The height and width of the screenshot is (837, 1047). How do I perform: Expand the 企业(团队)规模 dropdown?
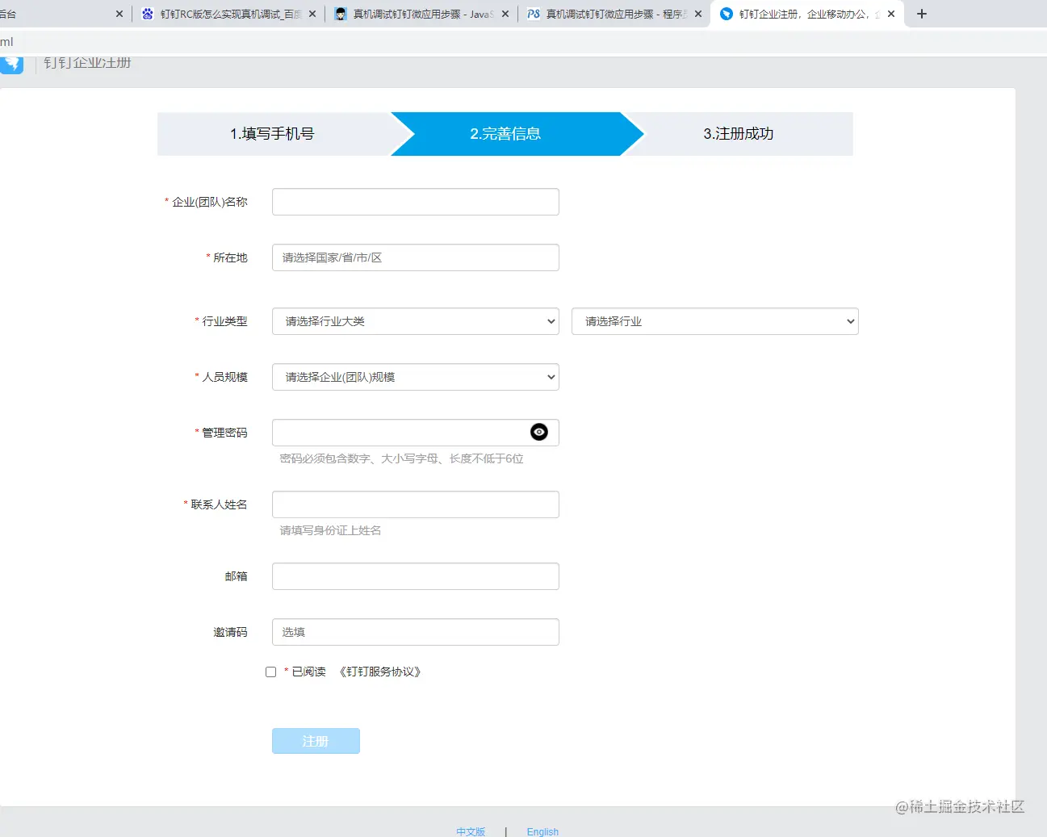point(415,377)
